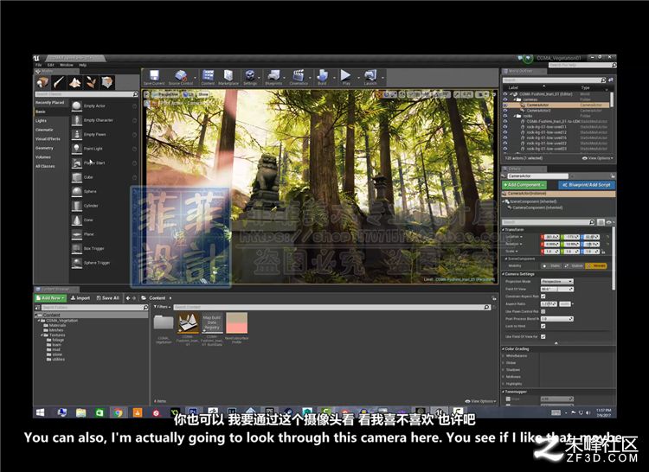This screenshot has height=472, width=649.
Task: Click the Add New button
Action: click(x=50, y=298)
